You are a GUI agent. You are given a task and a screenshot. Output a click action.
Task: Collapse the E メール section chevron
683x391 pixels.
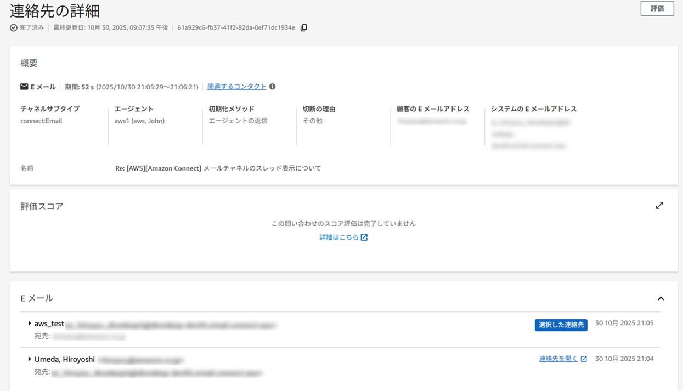click(x=661, y=298)
